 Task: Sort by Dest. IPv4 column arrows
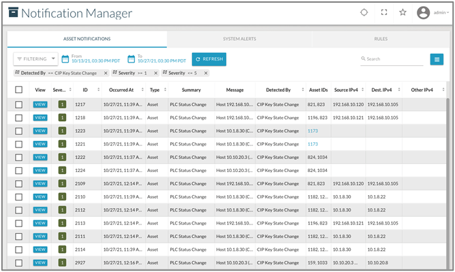399,90
